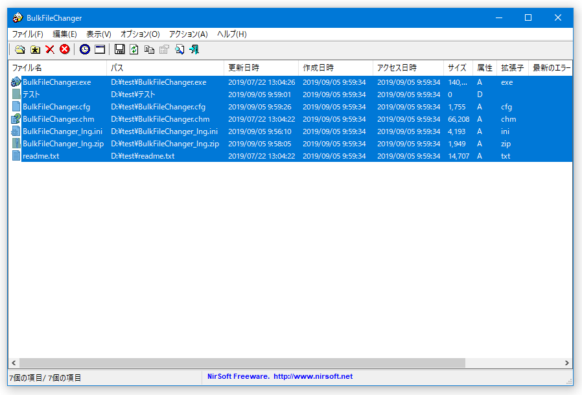Click the exit door icon
582x395 pixels.
[x=194, y=49]
